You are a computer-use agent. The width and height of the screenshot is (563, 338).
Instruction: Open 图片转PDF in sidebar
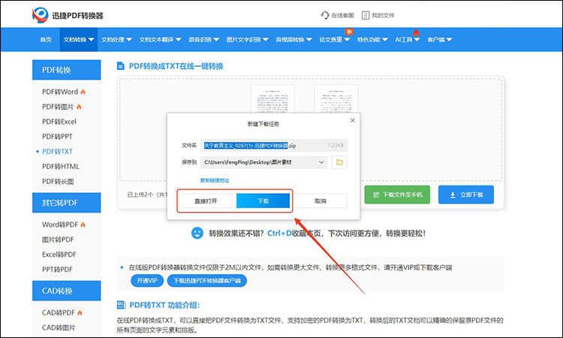point(58,240)
